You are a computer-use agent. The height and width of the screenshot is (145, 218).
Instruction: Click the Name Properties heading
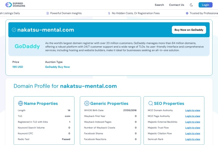[x=41, y=104]
